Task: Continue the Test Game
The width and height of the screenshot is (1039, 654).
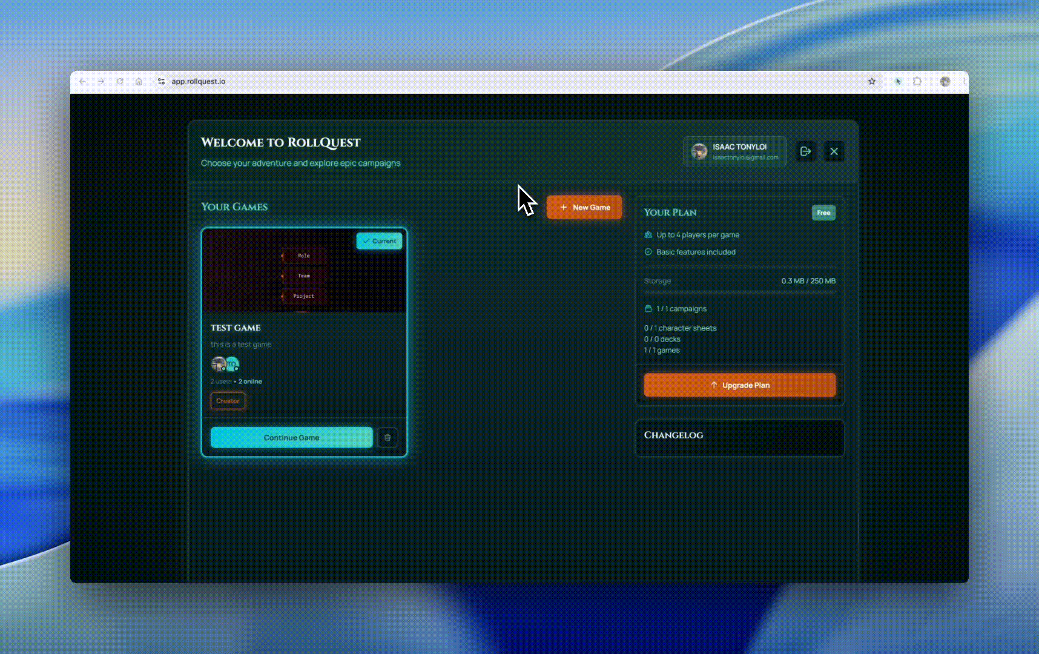Action: pos(291,437)
